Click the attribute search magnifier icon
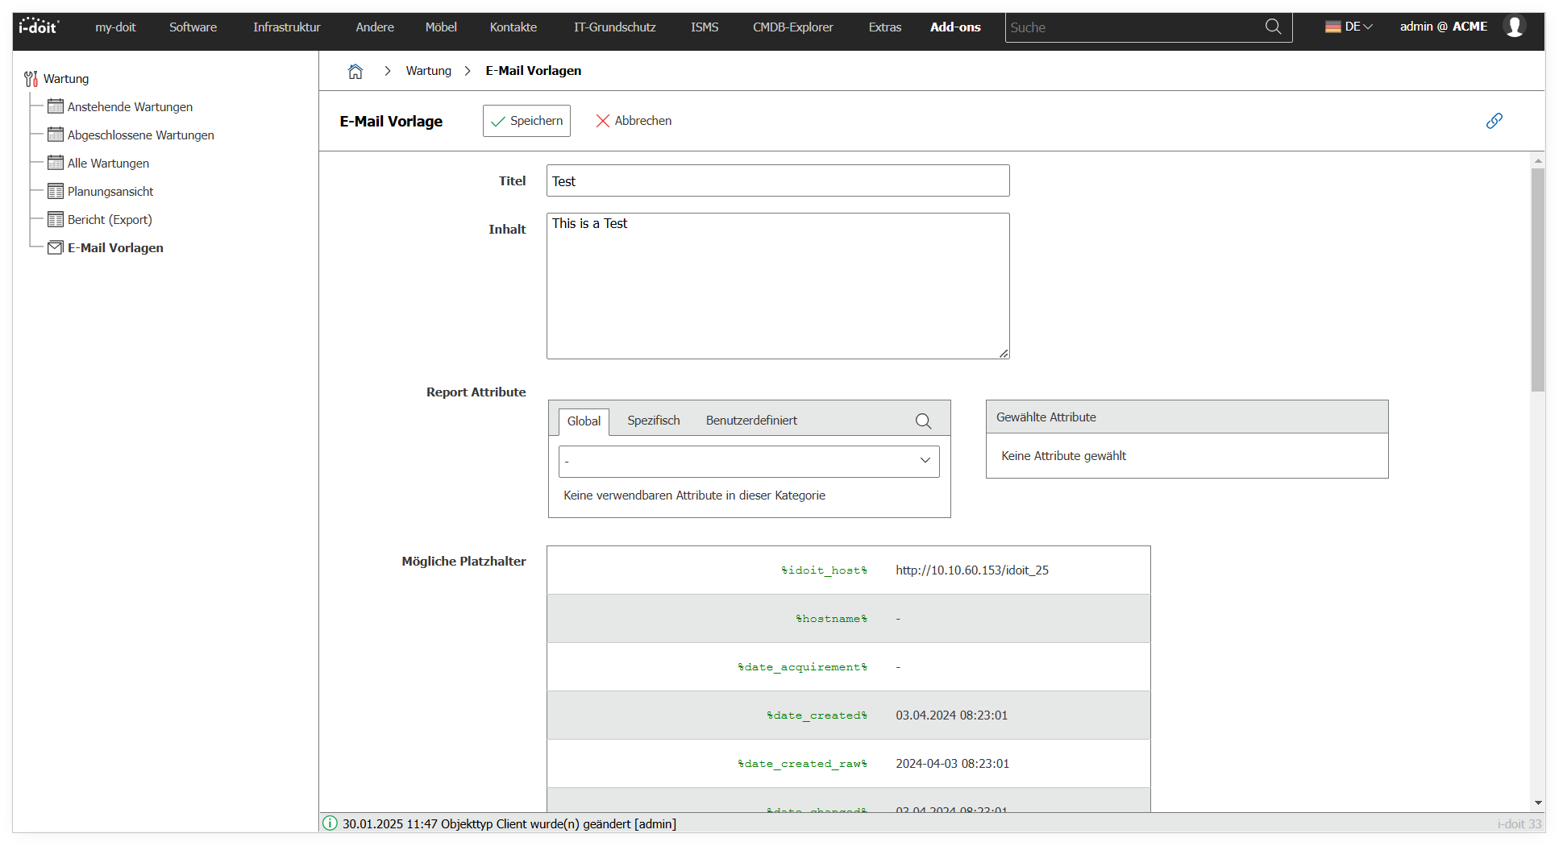 (x=923, y=421)
